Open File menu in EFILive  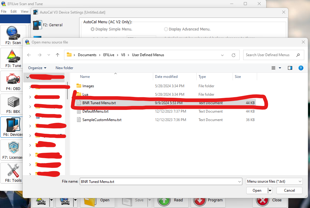pos(4,11)
